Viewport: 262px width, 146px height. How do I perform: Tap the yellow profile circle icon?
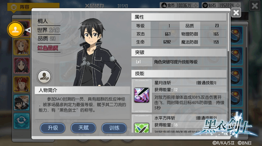pos(15,29)
